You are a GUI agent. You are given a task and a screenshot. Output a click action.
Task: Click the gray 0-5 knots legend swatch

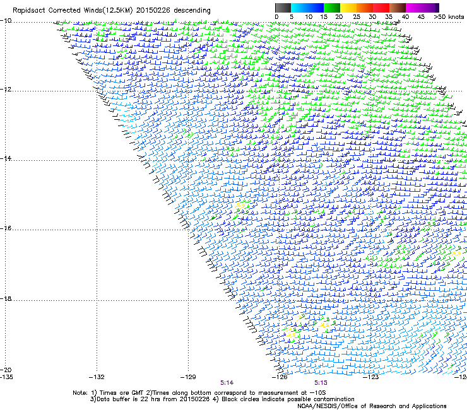283,8
